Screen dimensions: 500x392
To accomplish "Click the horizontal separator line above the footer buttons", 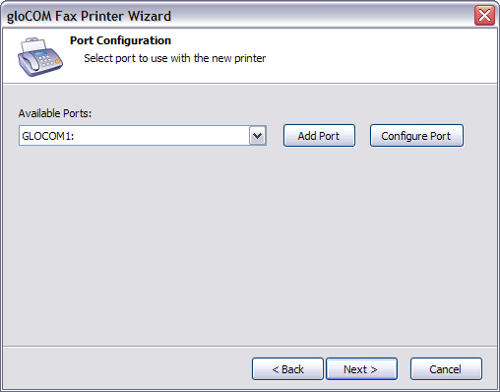I will 250,346.
